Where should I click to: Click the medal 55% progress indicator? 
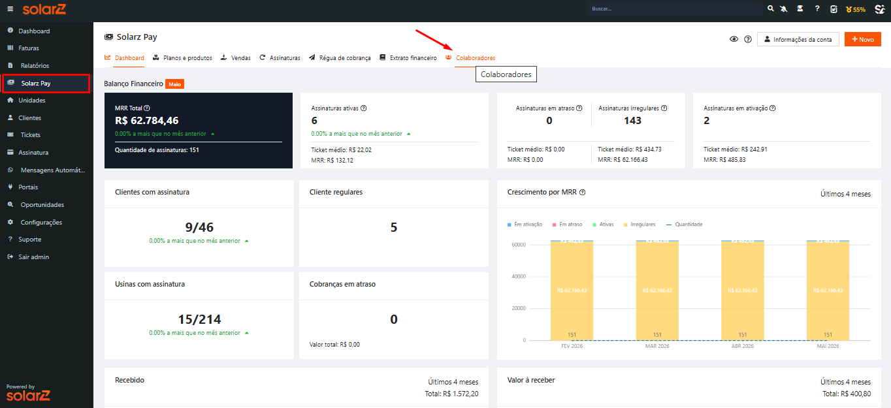(855, 10)
